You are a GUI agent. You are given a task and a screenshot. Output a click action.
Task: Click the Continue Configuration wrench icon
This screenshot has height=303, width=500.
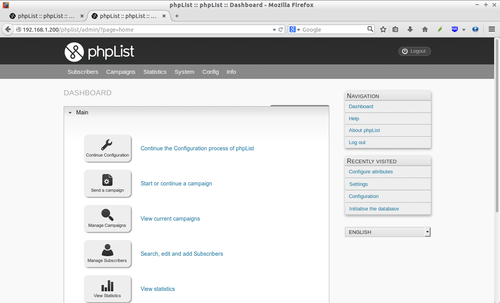(107, 145)
